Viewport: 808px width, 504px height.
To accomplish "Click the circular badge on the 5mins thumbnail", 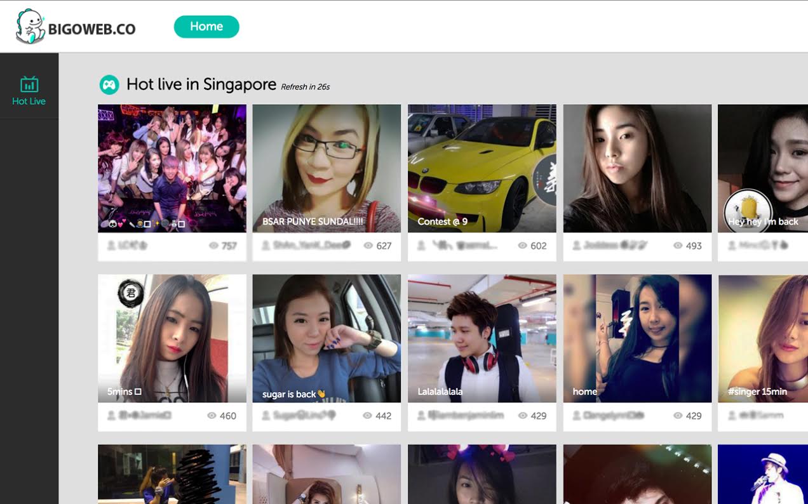I will pos(131,293).
